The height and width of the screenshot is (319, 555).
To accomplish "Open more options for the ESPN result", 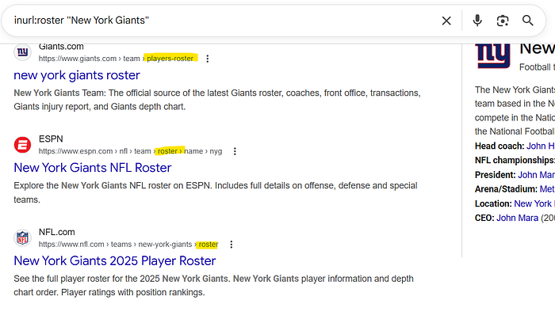I will [x=235, y=151].
